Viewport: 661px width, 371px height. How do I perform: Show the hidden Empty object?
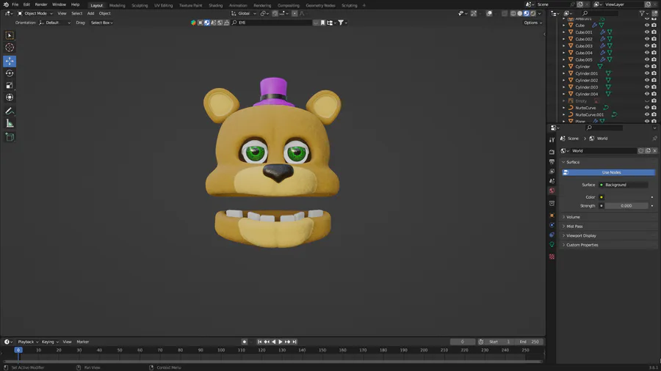pyautogui.click(x=646, y=101)
